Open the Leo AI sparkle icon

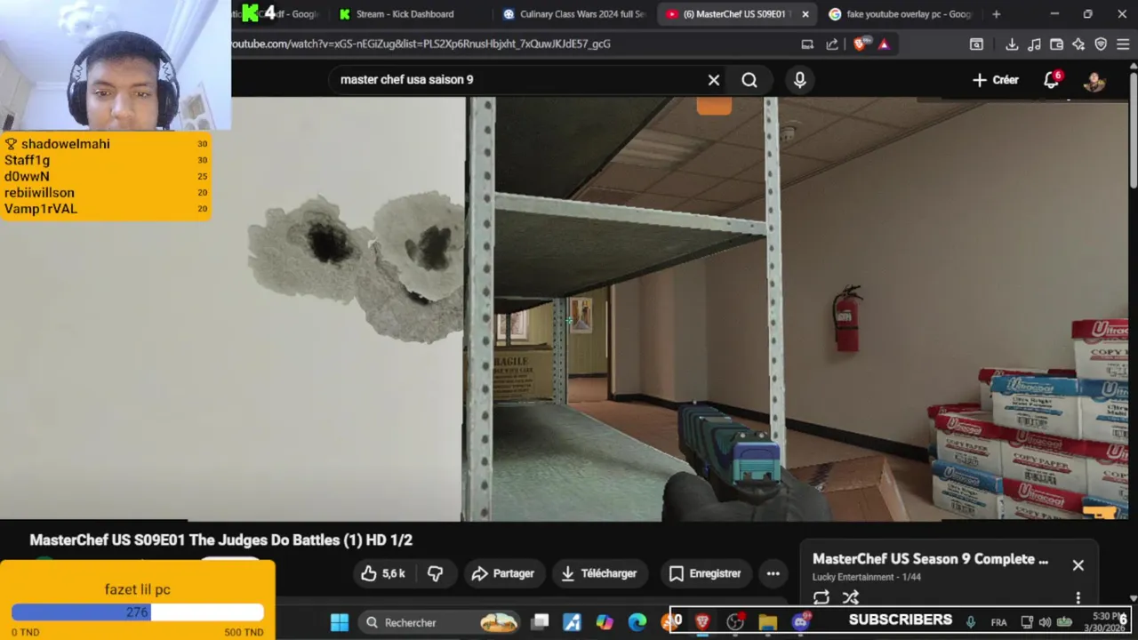click(1078, 44)
